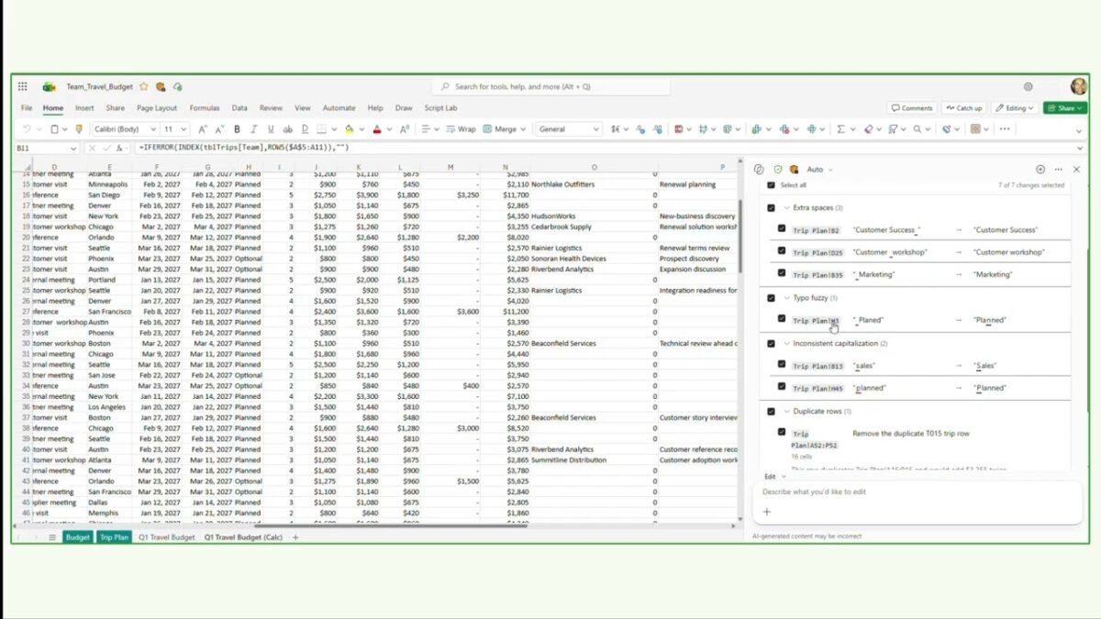Toggle the Extra spaces group checkbox
The image size is (1101, 619).
[771, 208]
